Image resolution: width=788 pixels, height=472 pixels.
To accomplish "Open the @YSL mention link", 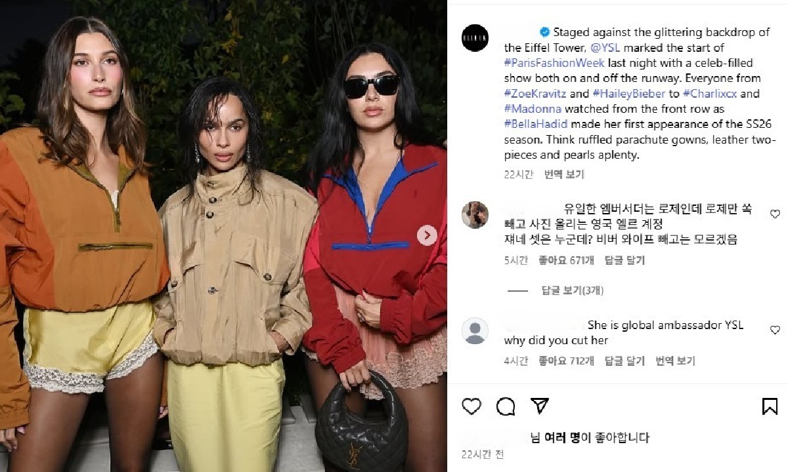I will [x=605, y=48].
